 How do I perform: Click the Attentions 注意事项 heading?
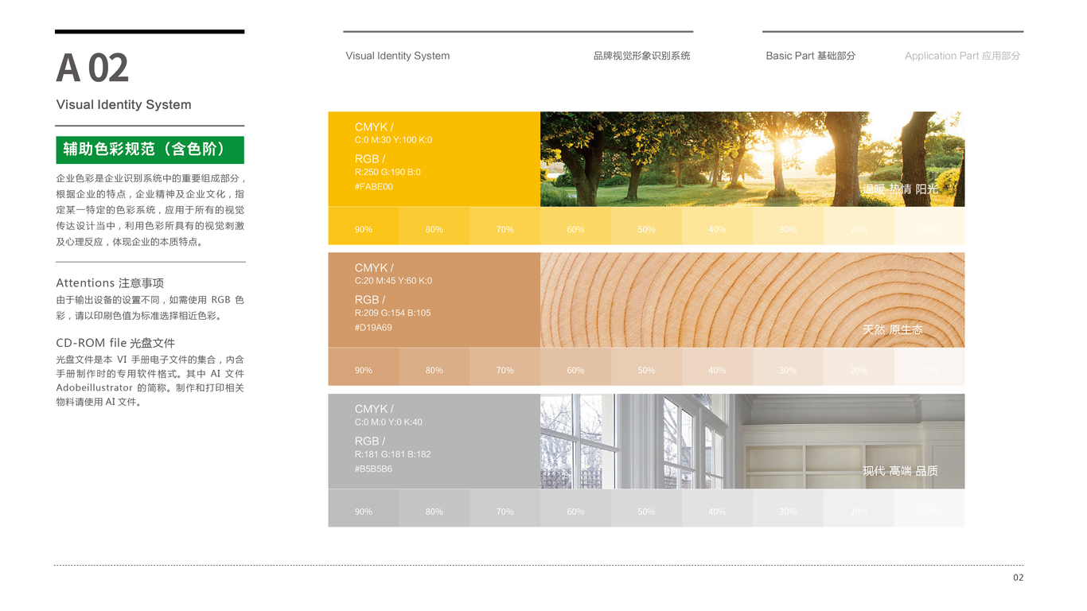[110, 283]
